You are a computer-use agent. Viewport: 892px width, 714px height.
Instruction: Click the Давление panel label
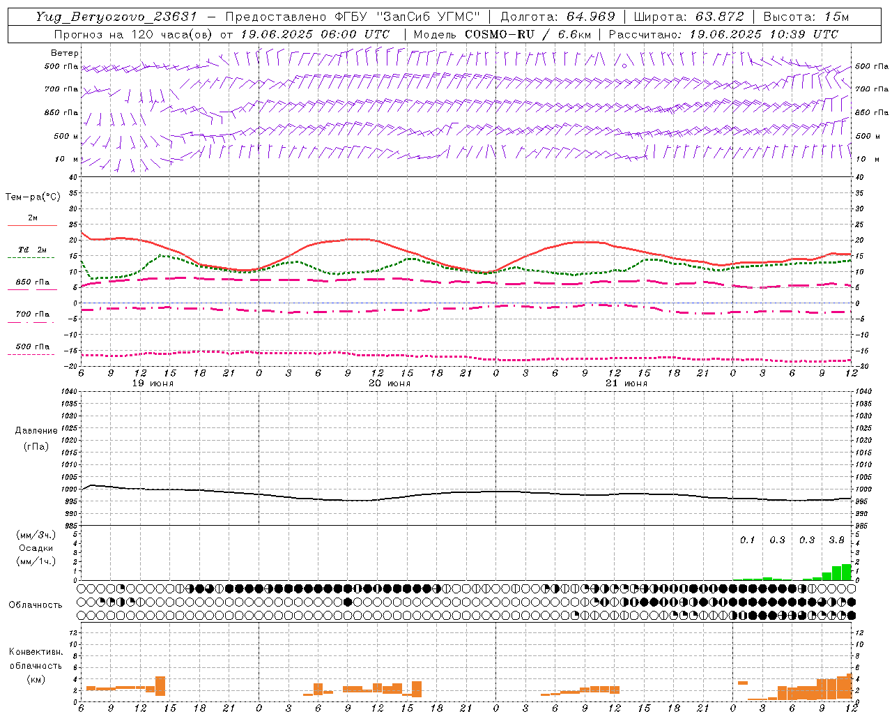(x=36, y=431)
